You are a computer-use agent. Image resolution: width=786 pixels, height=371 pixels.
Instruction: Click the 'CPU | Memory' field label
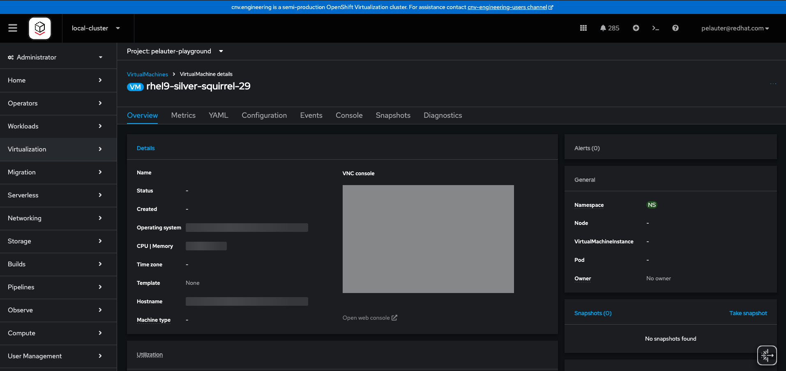coord(155,246)
